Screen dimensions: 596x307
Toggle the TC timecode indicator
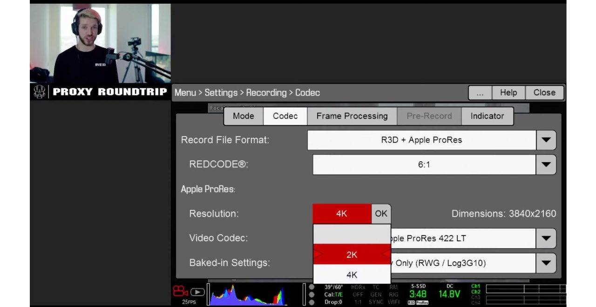pyautogui.click(x=376, y=287)
